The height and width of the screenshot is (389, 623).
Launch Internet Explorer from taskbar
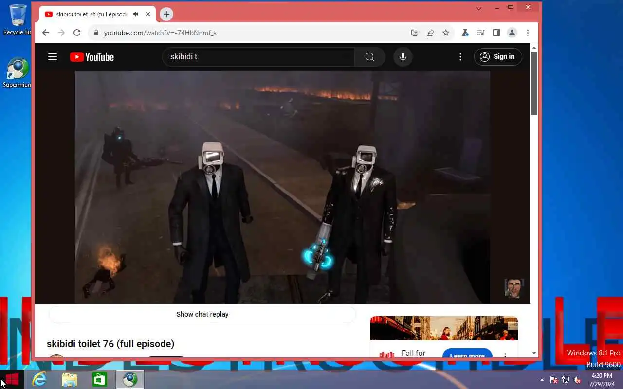coord(39,379)
